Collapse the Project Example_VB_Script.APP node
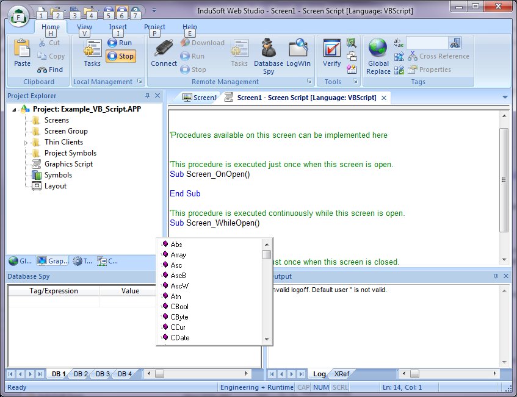Viewport: 517px width, 397px height. [x=14, y=109]
